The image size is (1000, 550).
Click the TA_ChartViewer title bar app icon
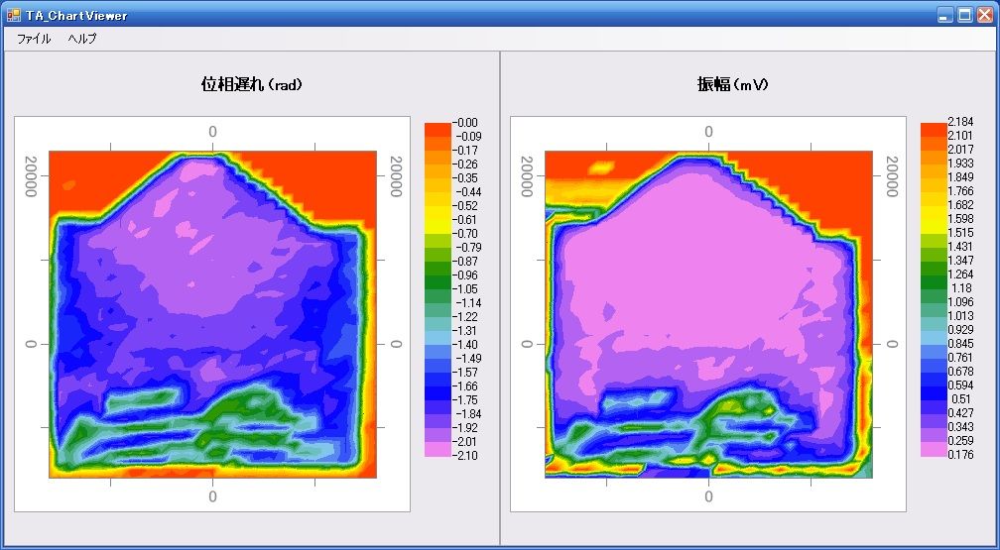click(14, 15)
